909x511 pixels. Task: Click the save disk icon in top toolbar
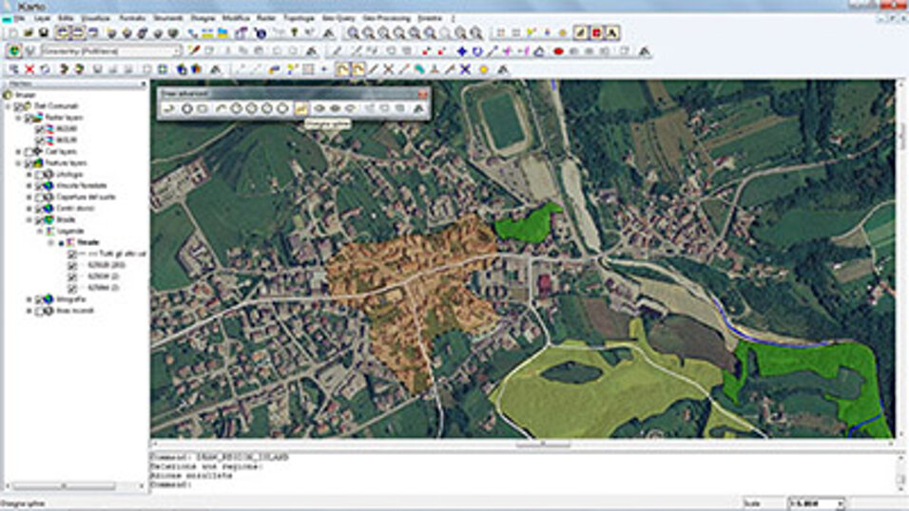point(45,33)
